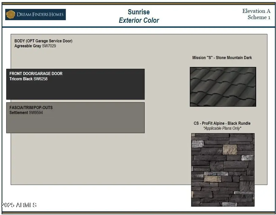Pick the Settlement trim color swatch
This screenshot has height=215, width=276.
(x=75, y=118)
